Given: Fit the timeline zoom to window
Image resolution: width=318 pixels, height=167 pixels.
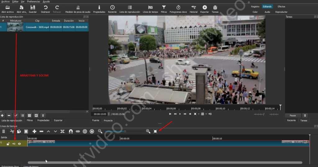Looking at the screenshot, I should coord(155,132).
